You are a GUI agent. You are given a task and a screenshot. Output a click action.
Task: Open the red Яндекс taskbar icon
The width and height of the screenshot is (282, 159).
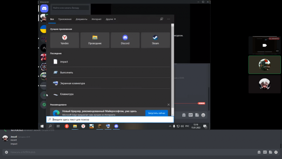[x=67, y=126]
